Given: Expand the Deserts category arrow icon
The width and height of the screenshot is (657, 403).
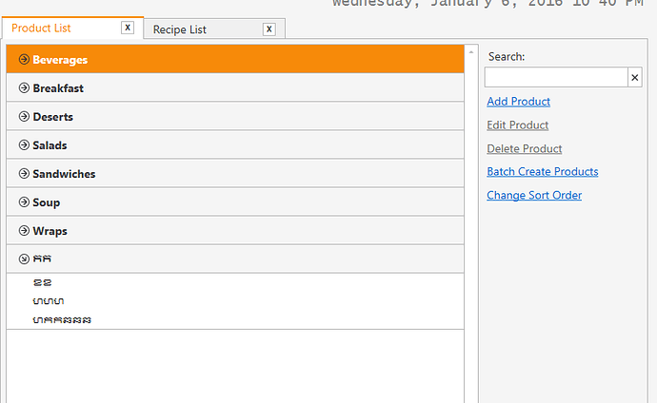Looking at the screenshot, I should coord(24,116).
